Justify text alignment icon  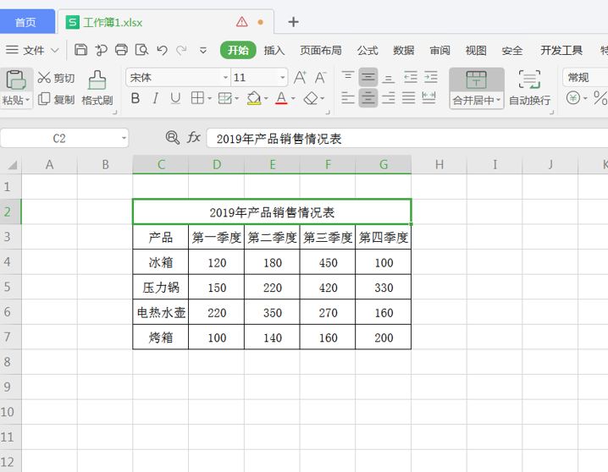coord(408,98)
